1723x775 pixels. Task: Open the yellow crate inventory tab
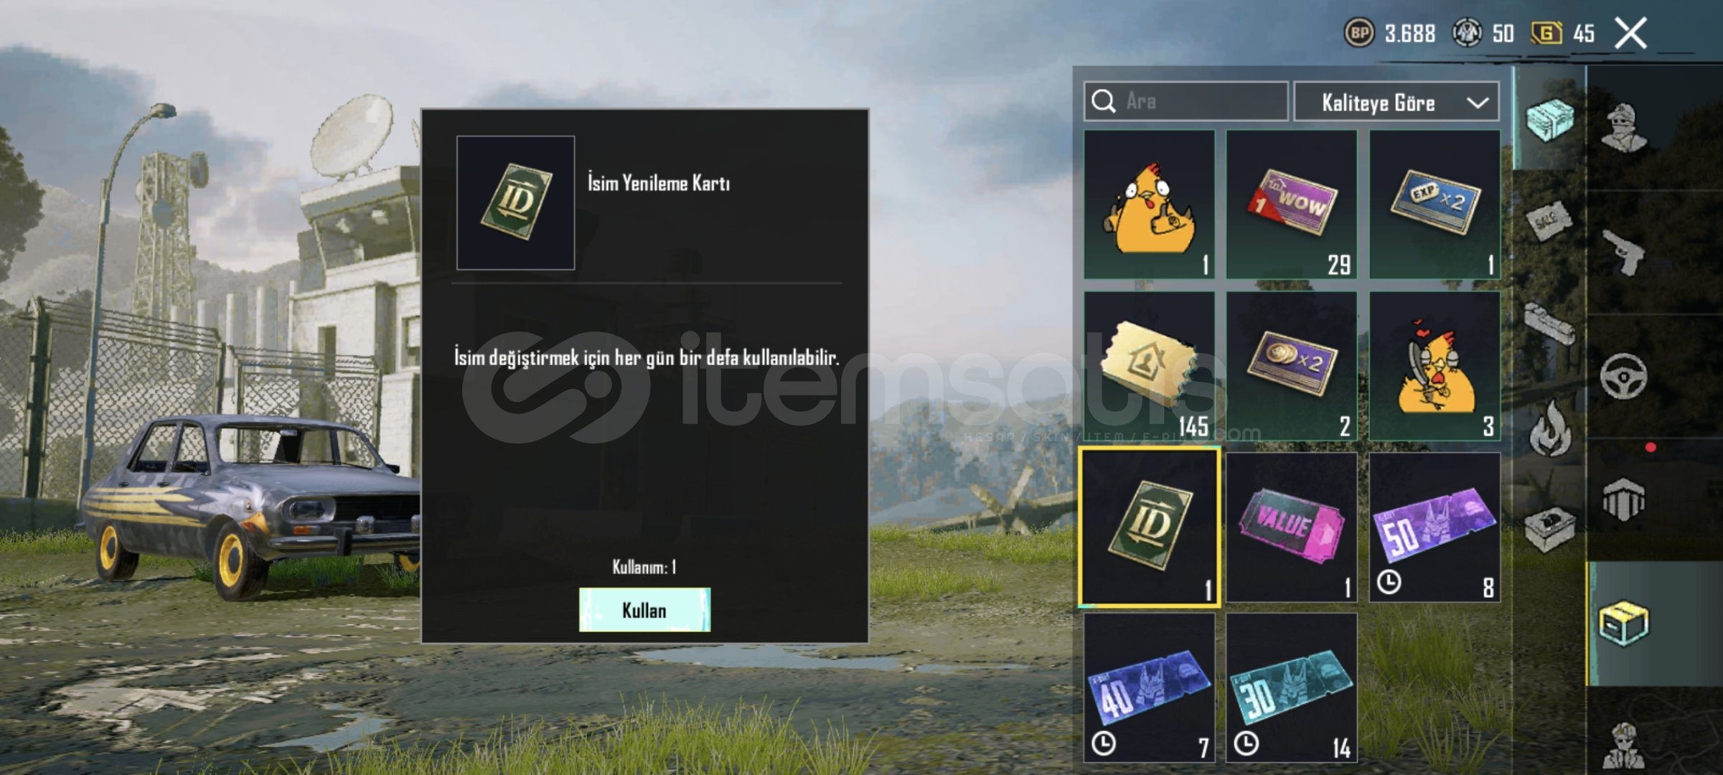coord(1624,623)
